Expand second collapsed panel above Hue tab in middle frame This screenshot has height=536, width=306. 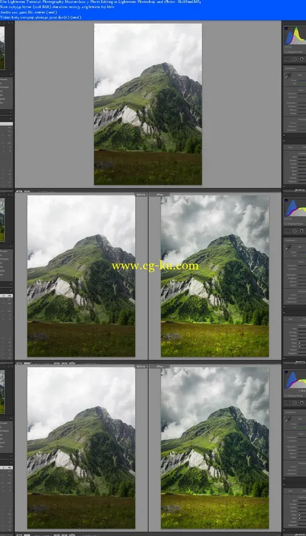(284, 313)
